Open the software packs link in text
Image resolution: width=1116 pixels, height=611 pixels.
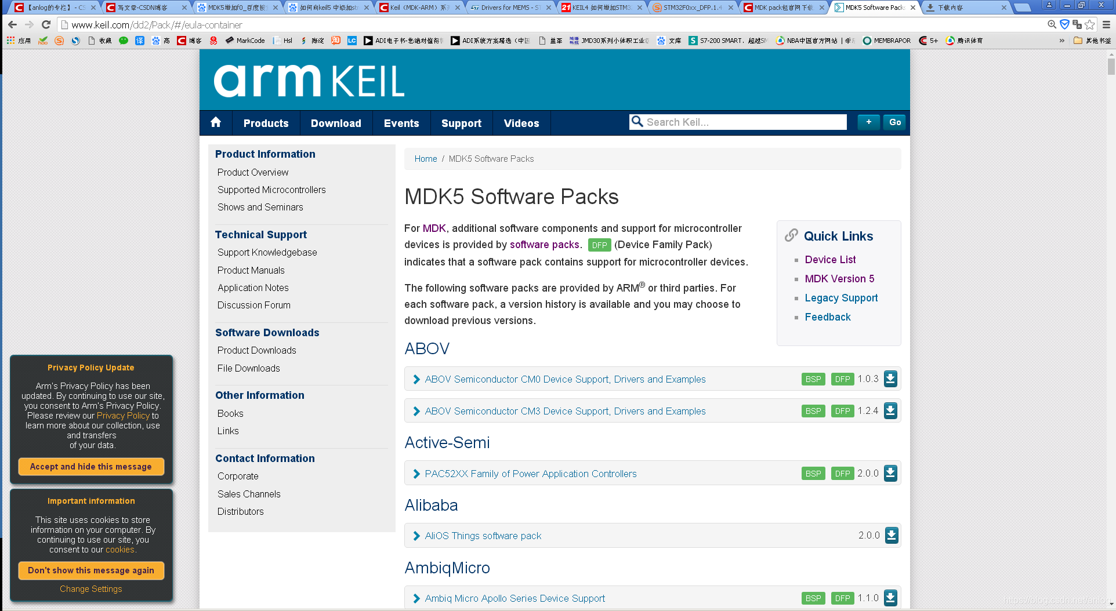545,245
